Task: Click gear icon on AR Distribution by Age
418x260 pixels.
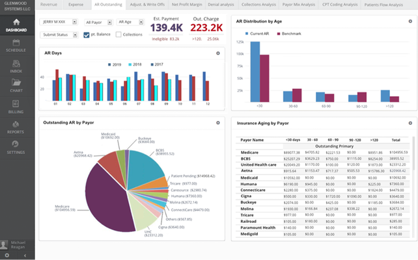Action: click(410, 20)
